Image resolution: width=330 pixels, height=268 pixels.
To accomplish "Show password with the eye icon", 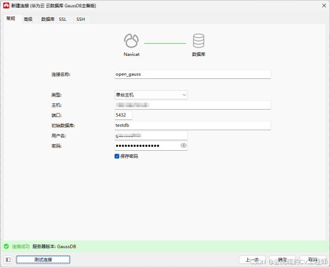I will (x=184, y=146).
